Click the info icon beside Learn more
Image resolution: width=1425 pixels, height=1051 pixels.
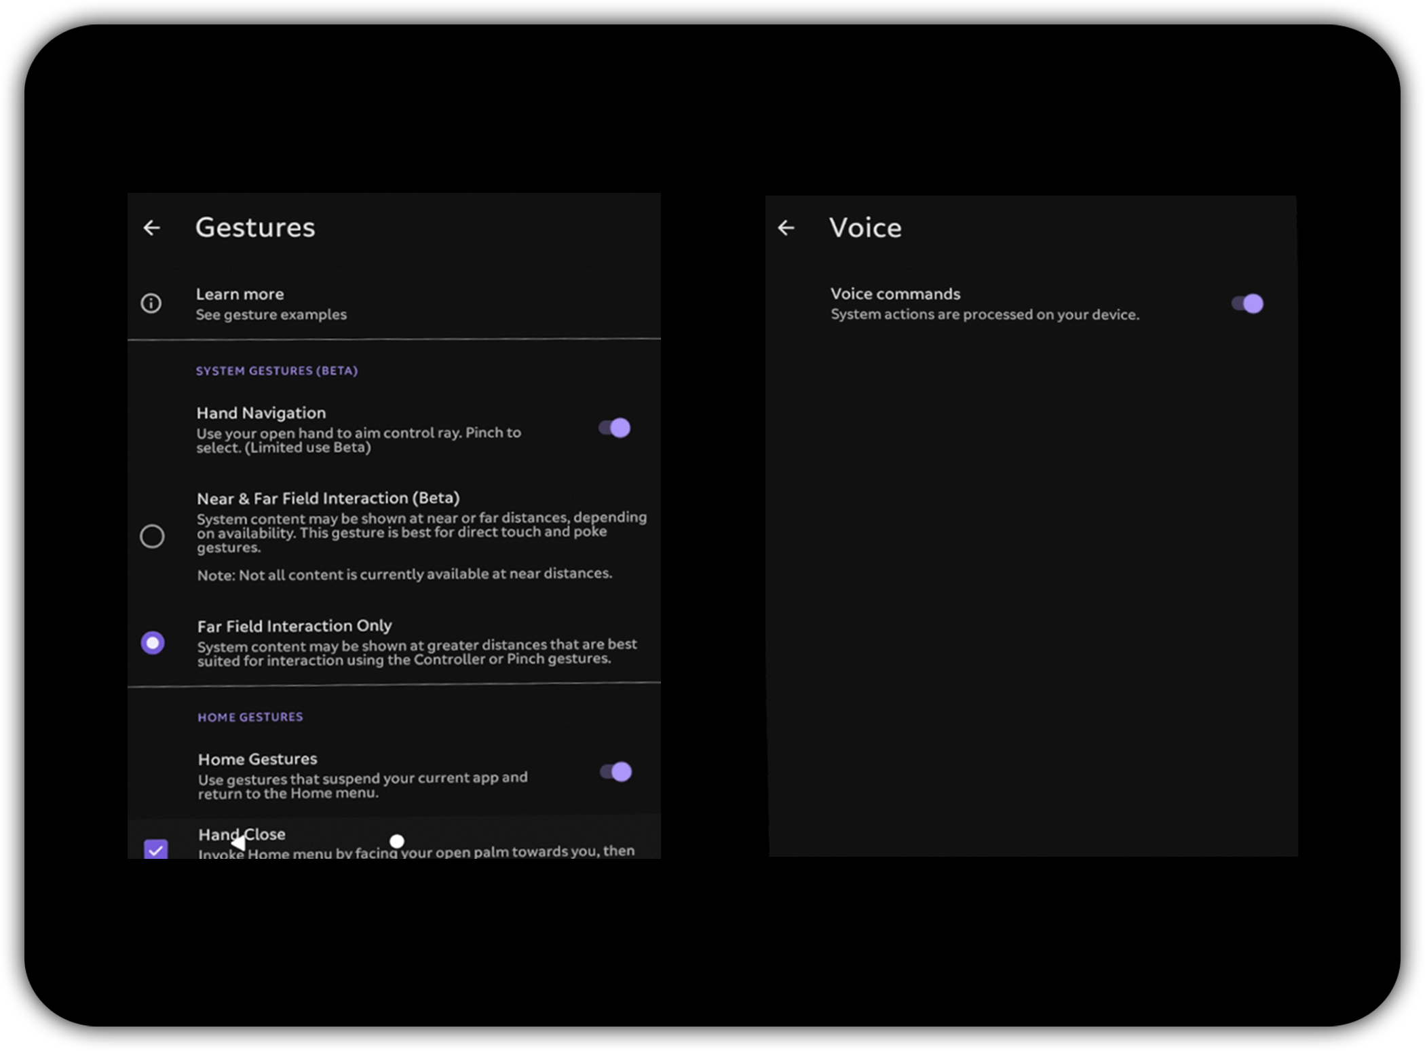coord(151,303)
